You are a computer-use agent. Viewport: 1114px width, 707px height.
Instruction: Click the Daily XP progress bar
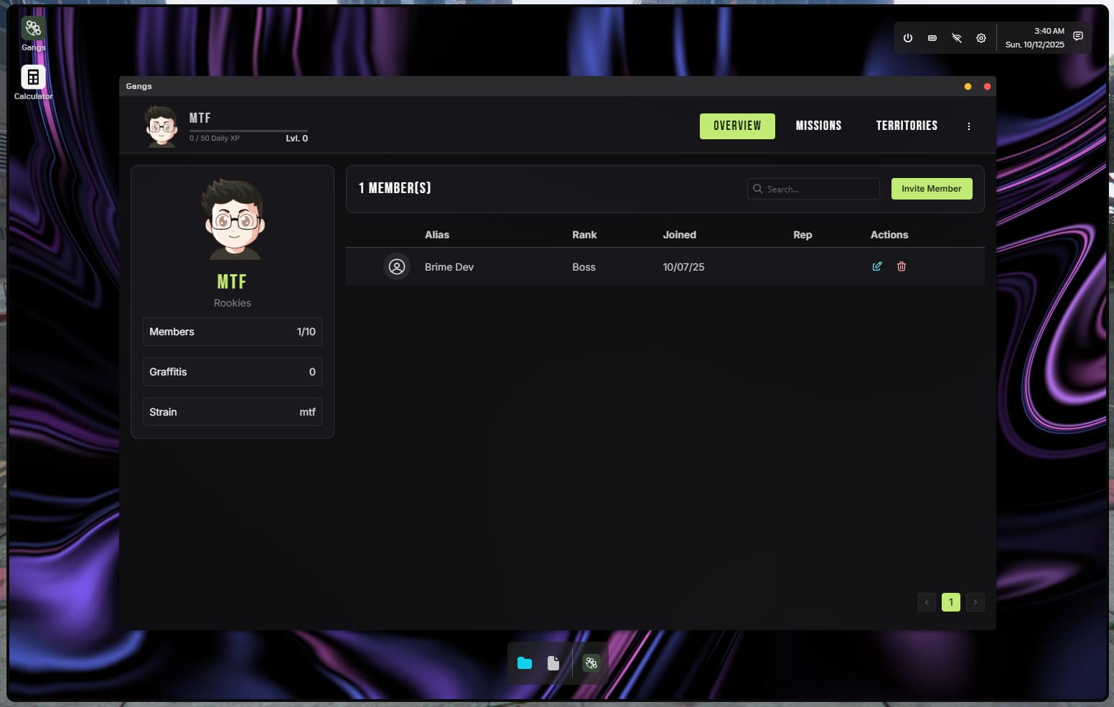pyautogui.click(x=248, y=131)
